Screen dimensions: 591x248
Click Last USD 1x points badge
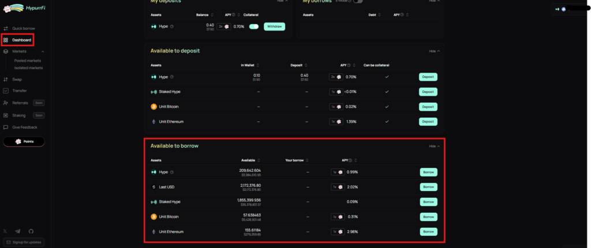tap(337, 187)
